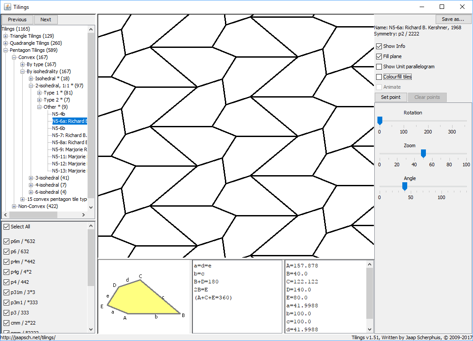Select the N5-8a: Richard tiling
Image resolution: width=473 pixels, height=341 pixels.
[x=70, y=142]
